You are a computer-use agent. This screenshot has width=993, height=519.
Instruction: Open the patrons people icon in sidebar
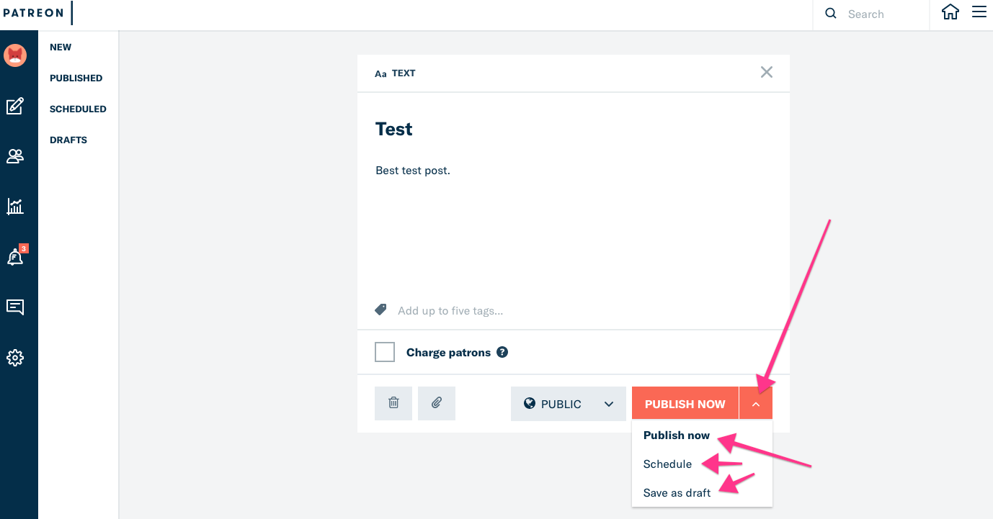(x=15, y=156)
